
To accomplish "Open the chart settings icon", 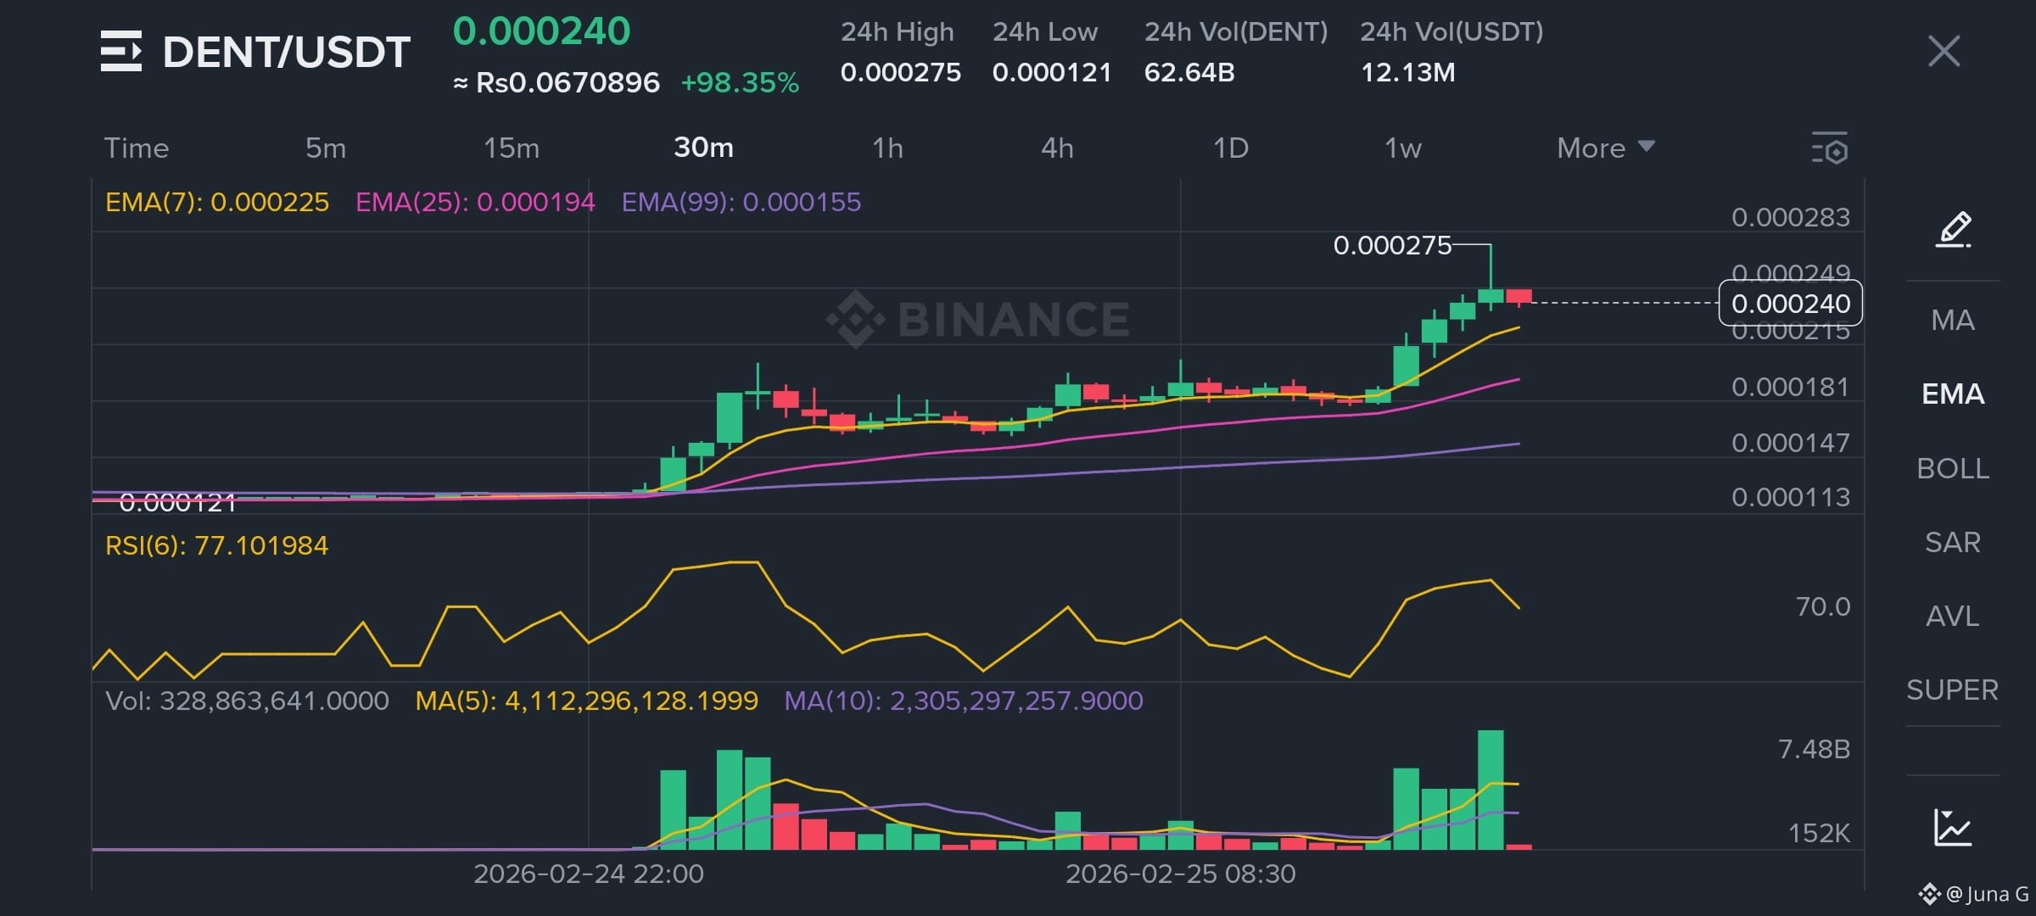I will click(1829, 148).
